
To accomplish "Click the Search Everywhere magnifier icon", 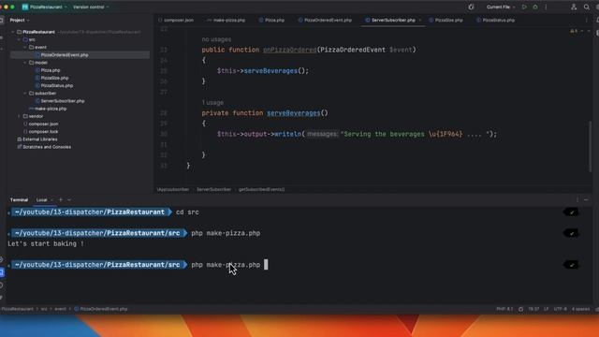I will (587, 7).
